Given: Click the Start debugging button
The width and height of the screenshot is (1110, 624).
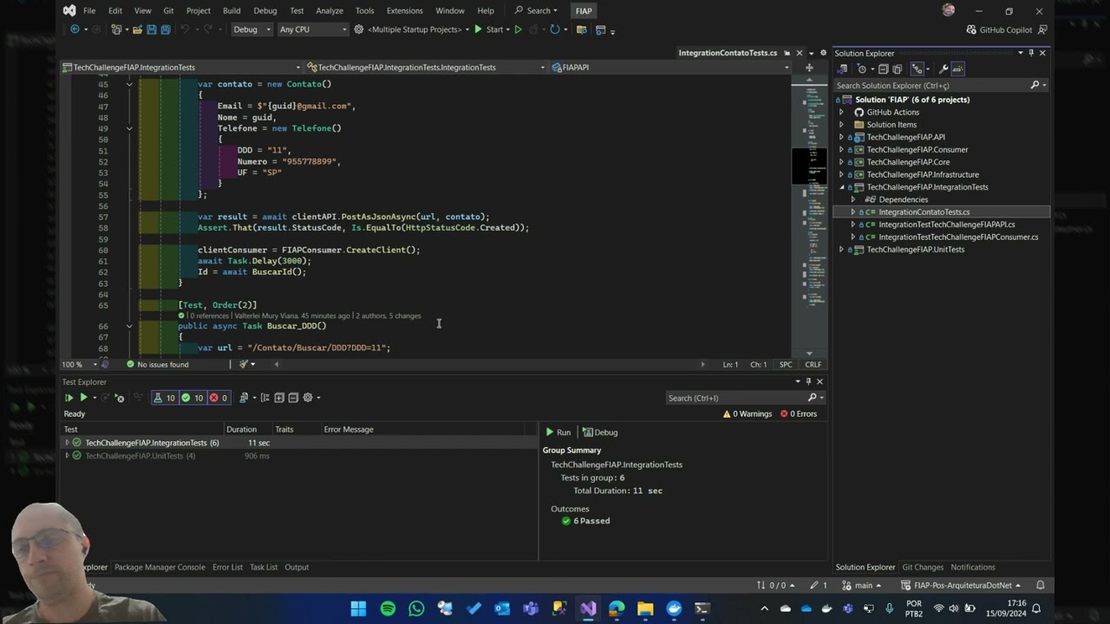Looking at the screenshot, I should click(489, 29).
